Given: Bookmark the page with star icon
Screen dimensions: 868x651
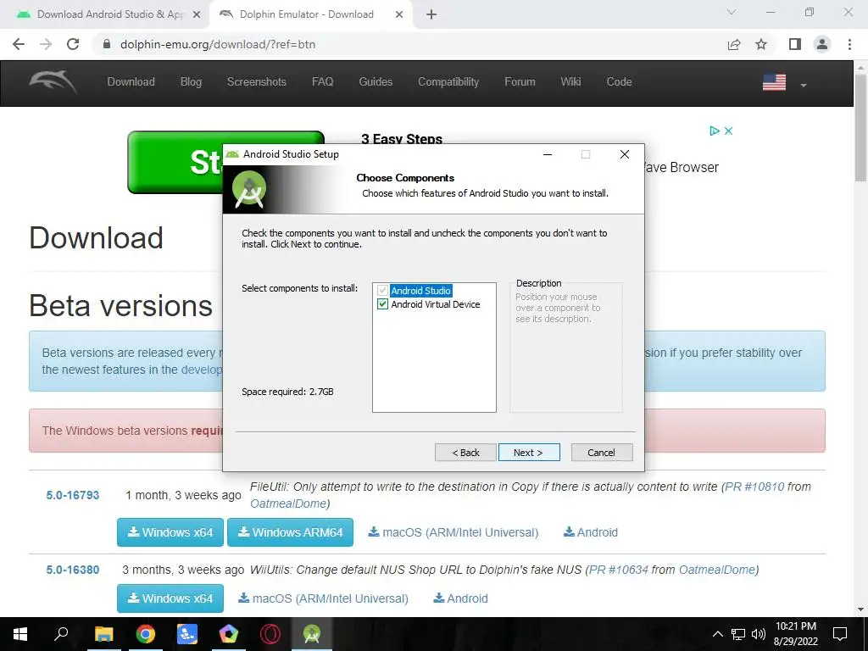Looking at the screenshot, I should tap(761, 44).
